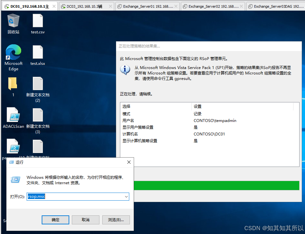
Task: Select 显示计算机策略设置 row
Action: (209, 141)
